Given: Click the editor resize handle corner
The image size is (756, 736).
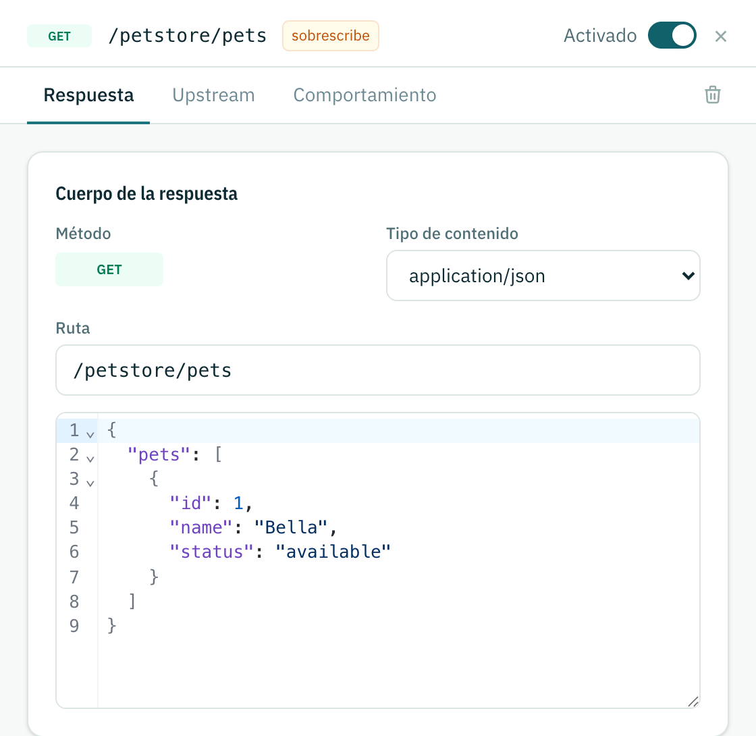Looking at the screenshot, I should 693,702.
